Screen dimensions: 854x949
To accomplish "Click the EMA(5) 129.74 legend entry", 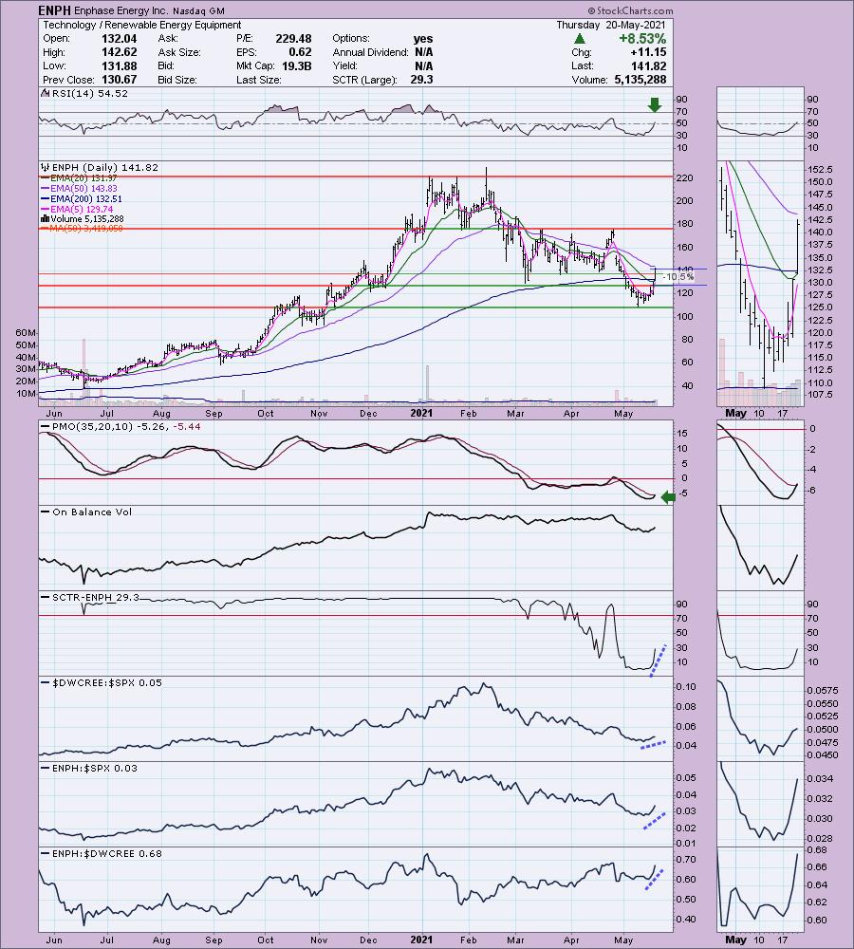I will pyautogui.click(x=82, y=209).
